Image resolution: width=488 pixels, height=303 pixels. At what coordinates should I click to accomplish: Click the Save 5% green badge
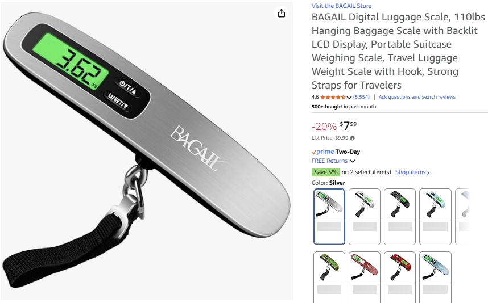[x=325, y=172]
